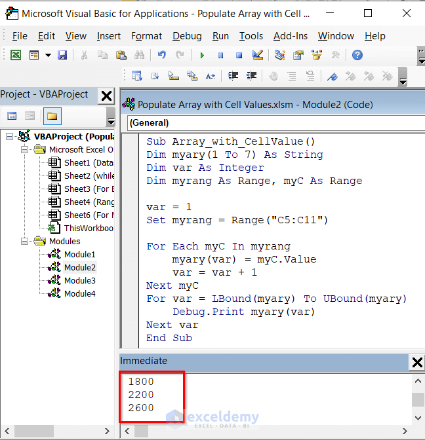The width and height of the screenshot is (425, 440).
Task: Run the macro with the green play button
Action: tap(202, 56)
